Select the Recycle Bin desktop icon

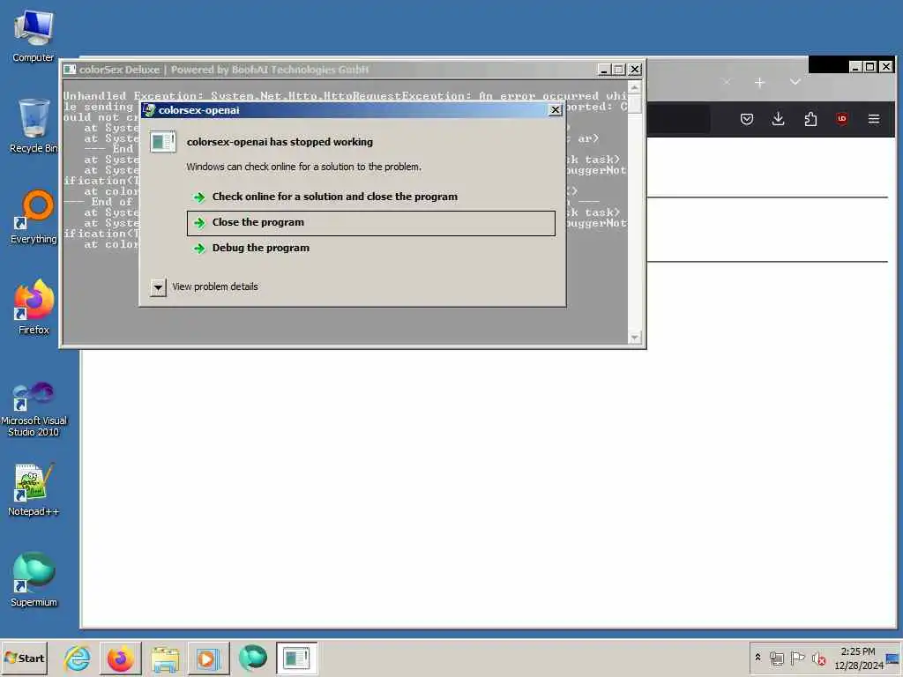click(34, 125)
